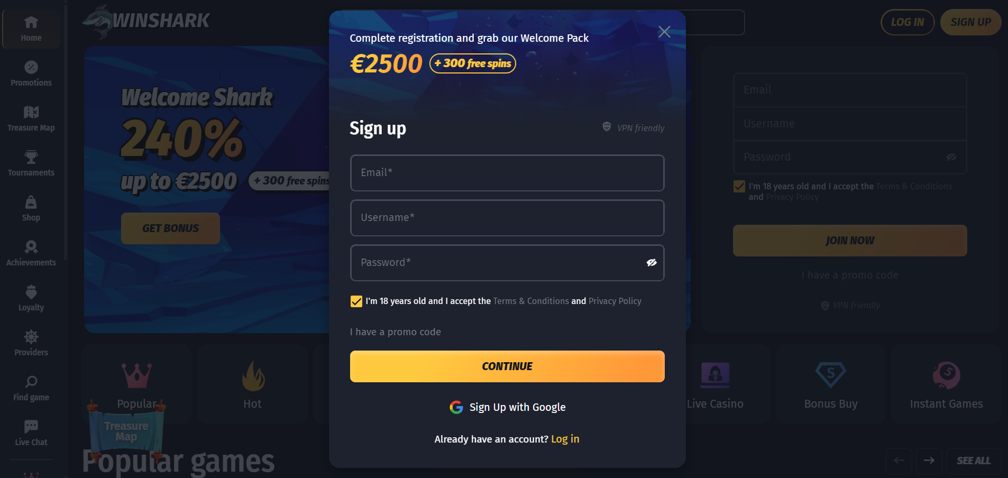Image resolution: width=1008 pixels, height=478 pixels.
Task: Follow the Log in link
Action: tap(565, 439)
